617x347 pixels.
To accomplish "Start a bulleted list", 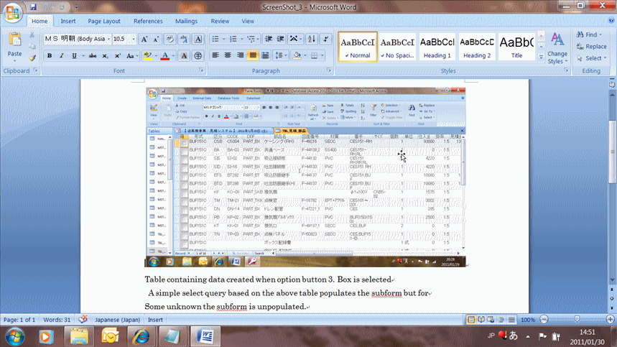I will (x=215, y=39).
